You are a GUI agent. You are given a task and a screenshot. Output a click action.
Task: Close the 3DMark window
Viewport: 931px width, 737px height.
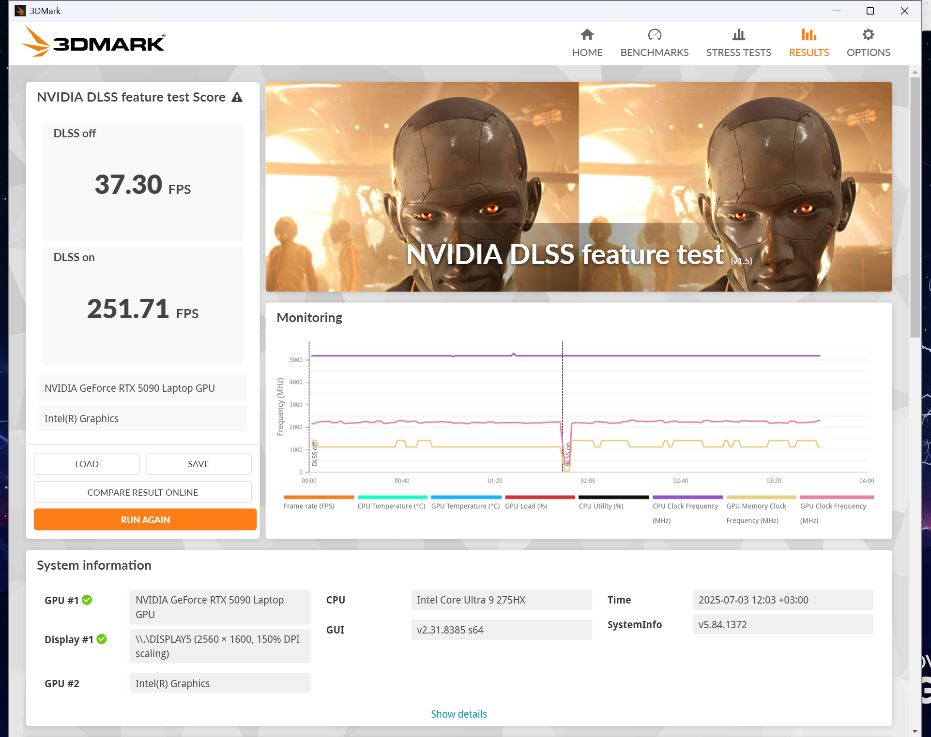tap(904, 11)
